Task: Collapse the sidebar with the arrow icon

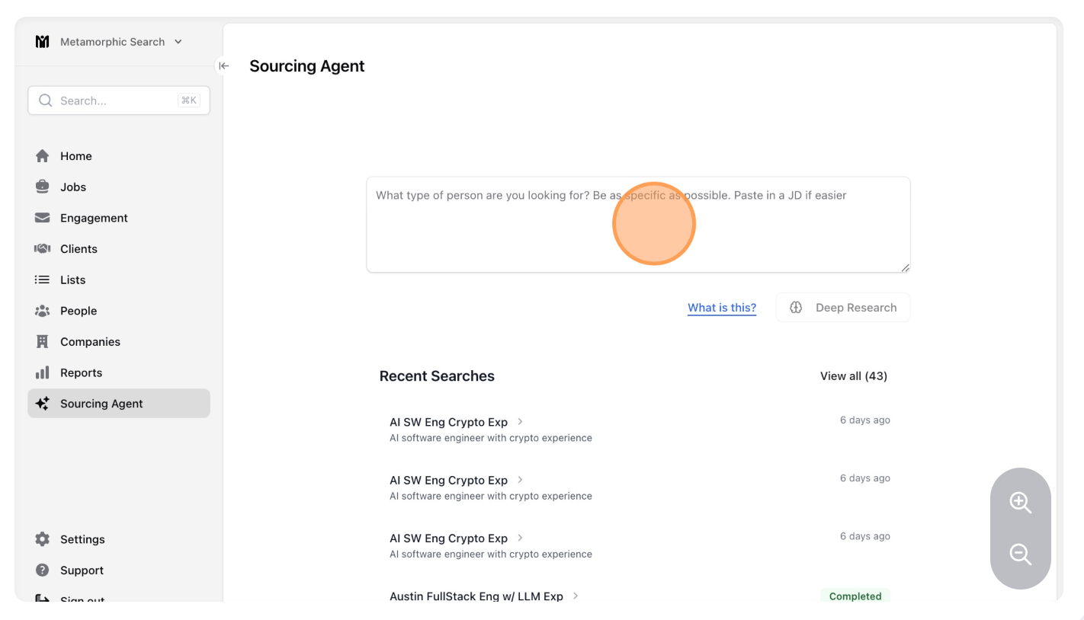Action: coord(223,66)
